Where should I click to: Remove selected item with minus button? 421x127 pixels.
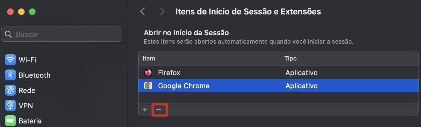(x=159, y=110)
